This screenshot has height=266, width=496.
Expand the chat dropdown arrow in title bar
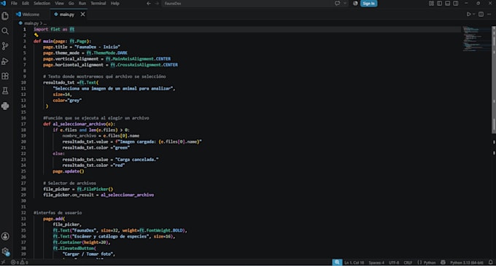(345, 4)
